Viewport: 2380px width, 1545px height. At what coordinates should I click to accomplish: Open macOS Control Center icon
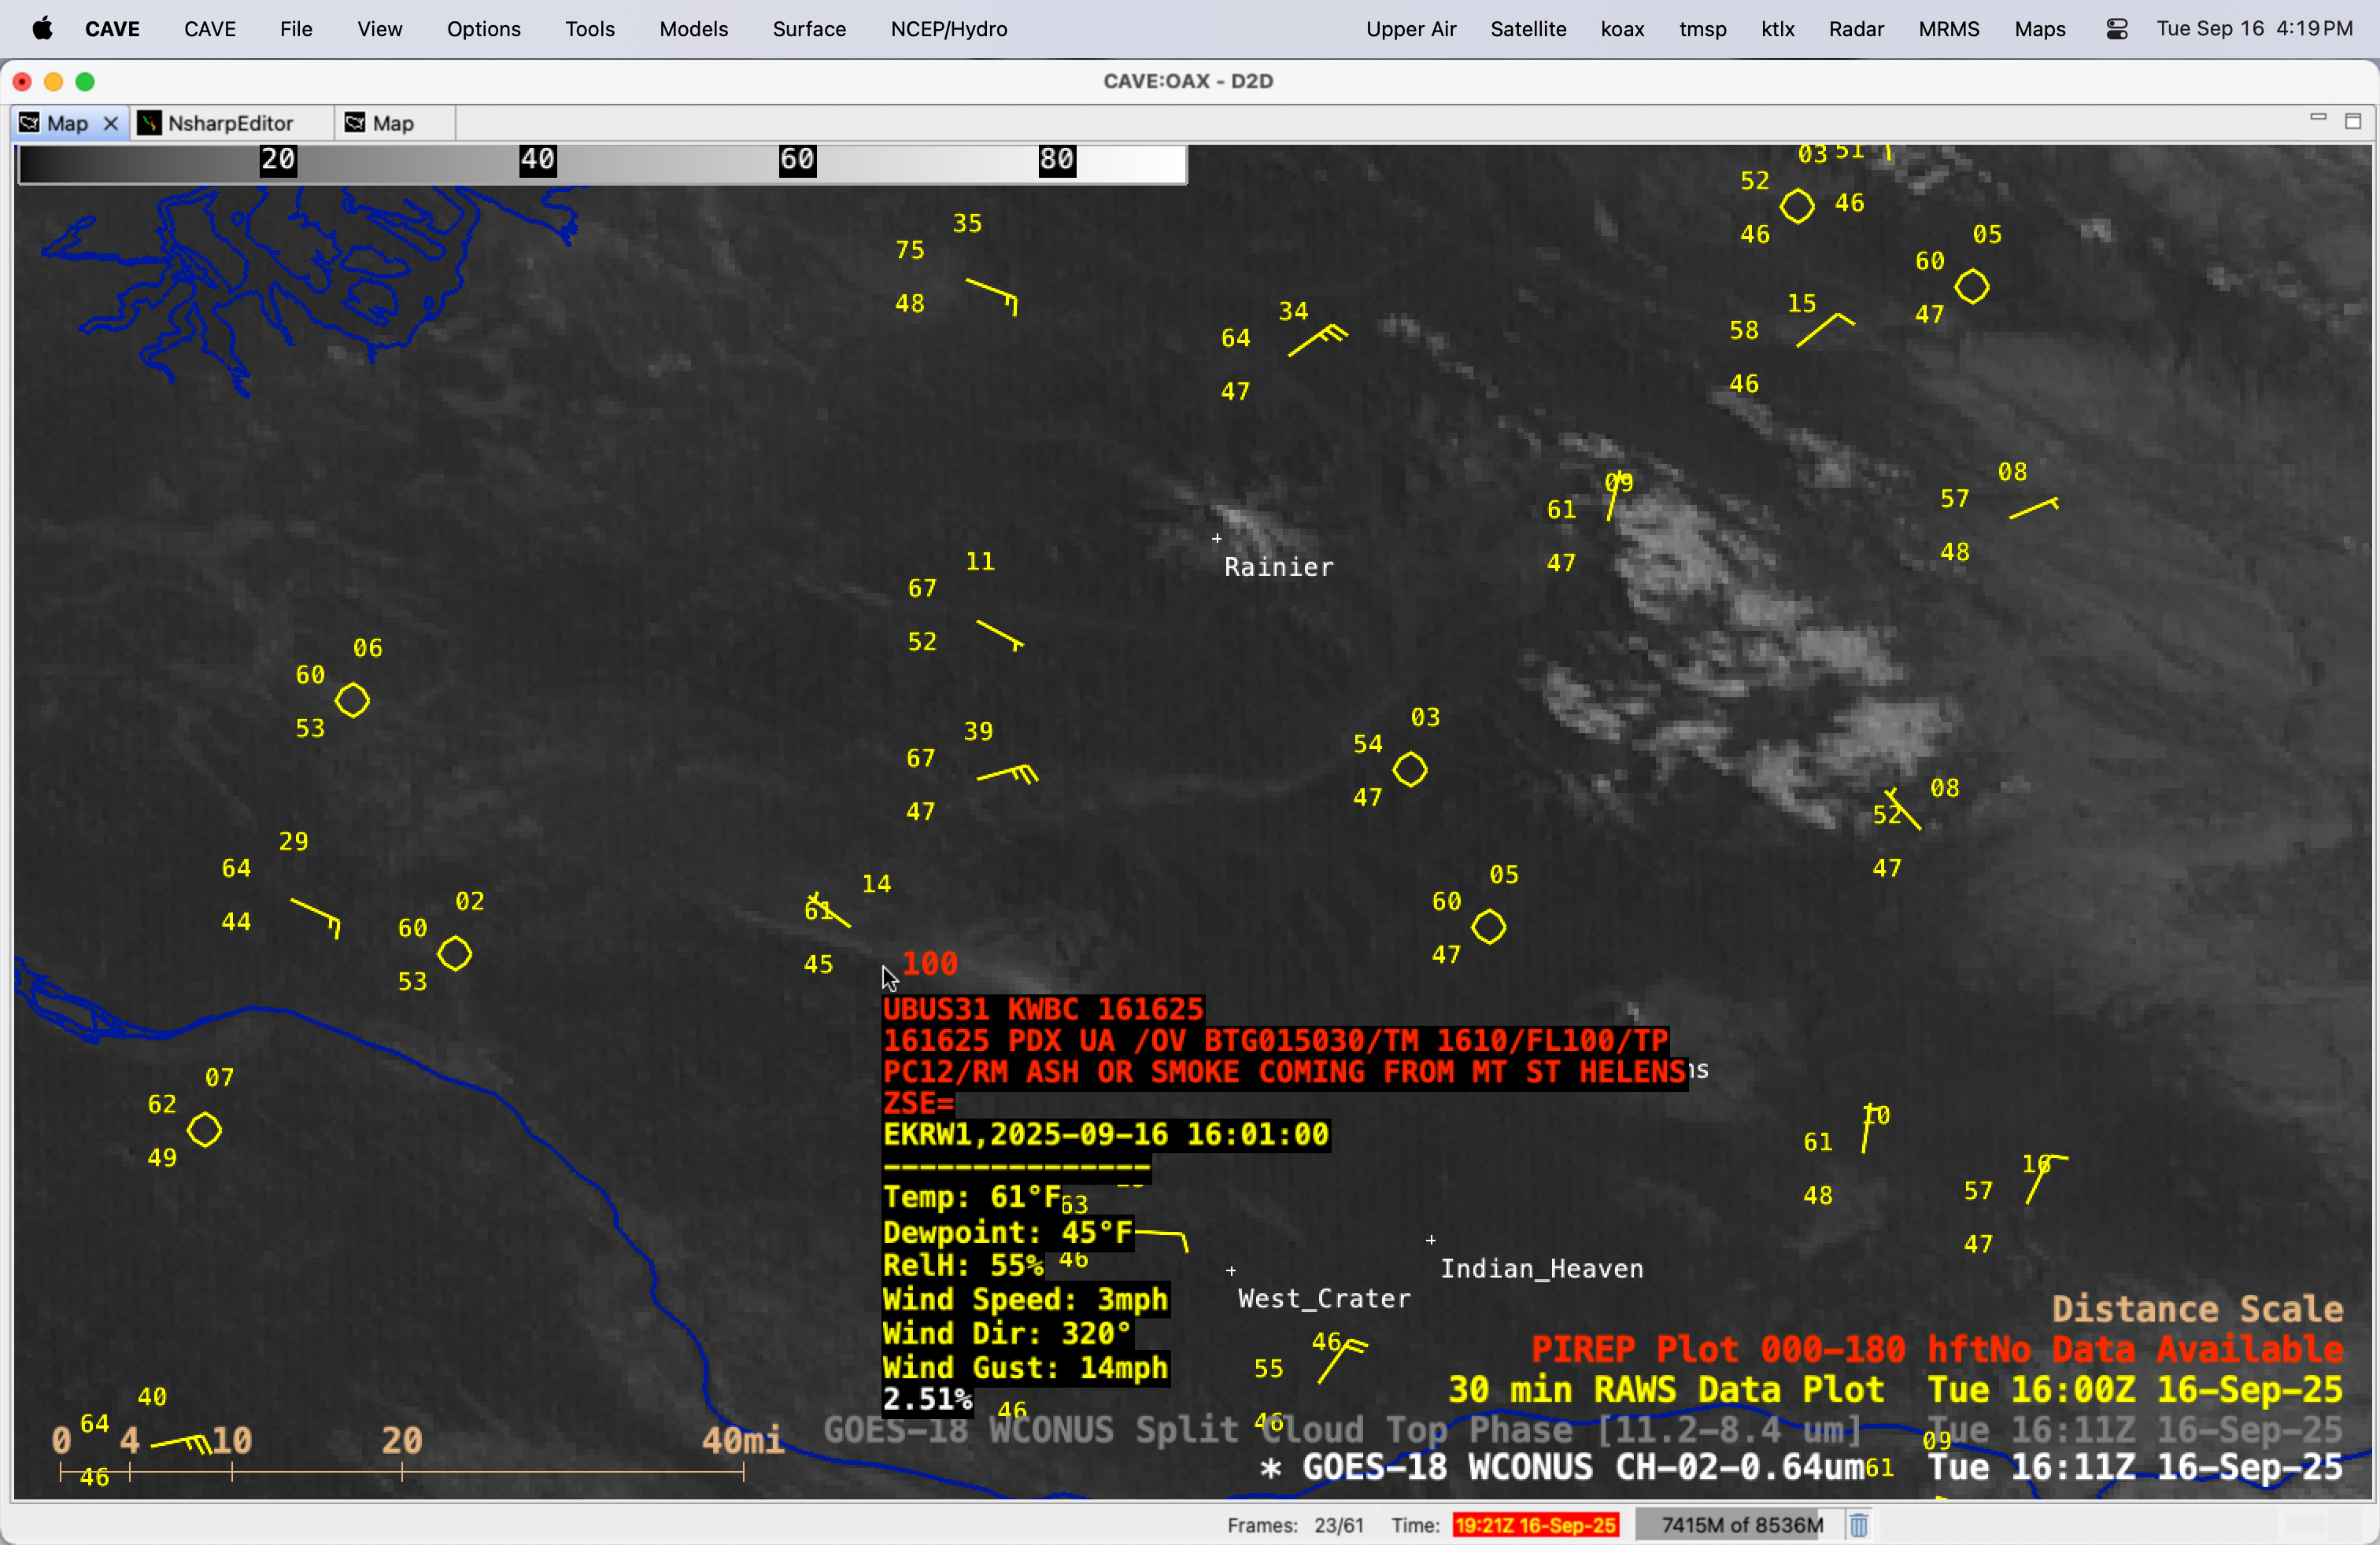pos(2116,29)
